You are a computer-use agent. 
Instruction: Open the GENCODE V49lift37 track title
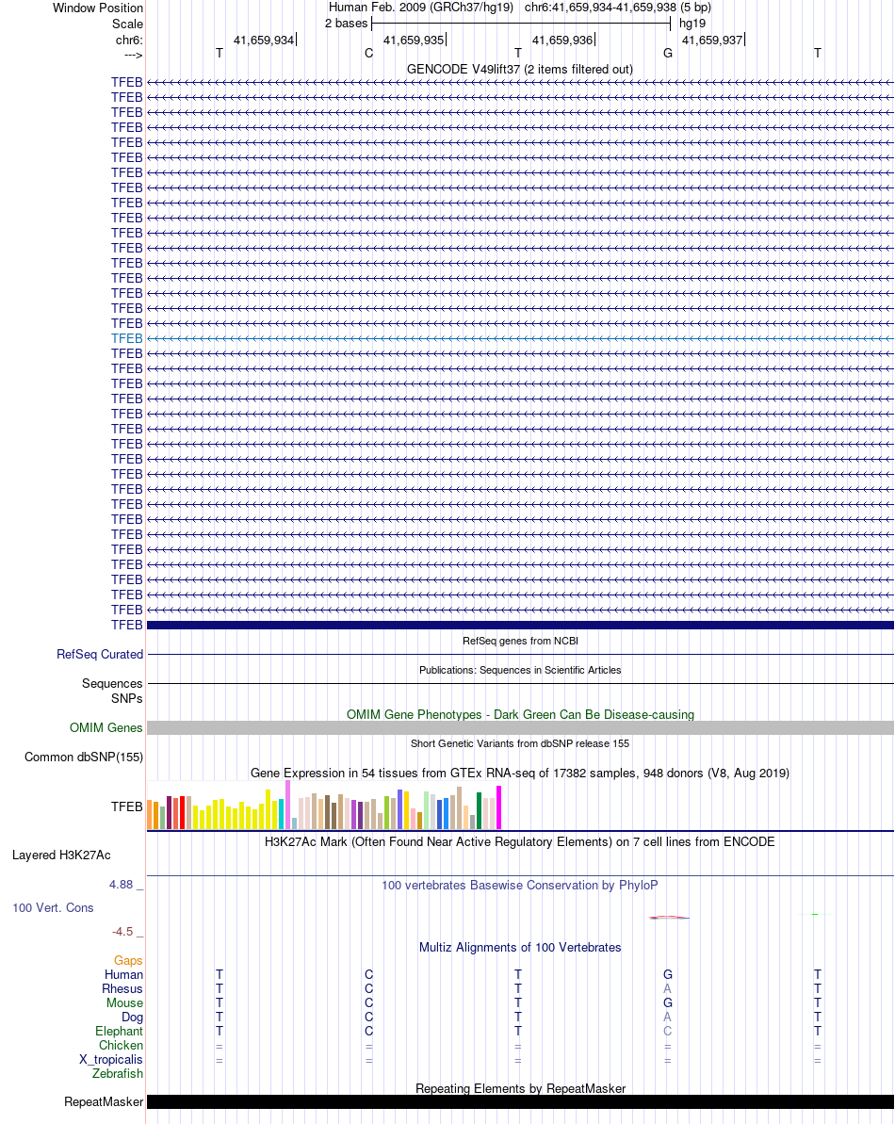pos(519,70)
